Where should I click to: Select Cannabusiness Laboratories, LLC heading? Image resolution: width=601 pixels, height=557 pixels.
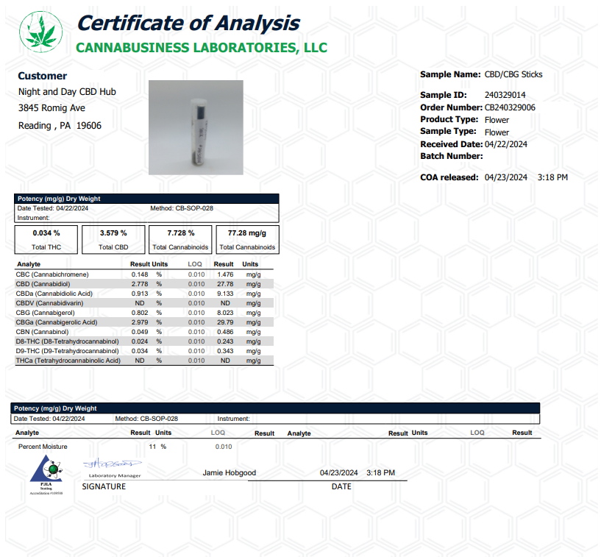point(202,48)
